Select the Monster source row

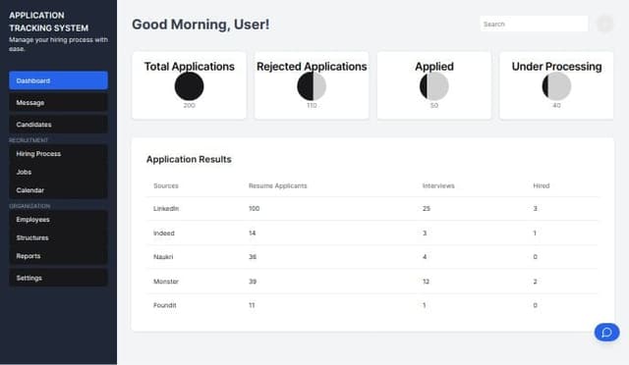pos(372,282)
